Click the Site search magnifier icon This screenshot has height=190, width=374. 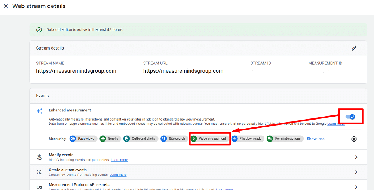[x=164, y=139]
